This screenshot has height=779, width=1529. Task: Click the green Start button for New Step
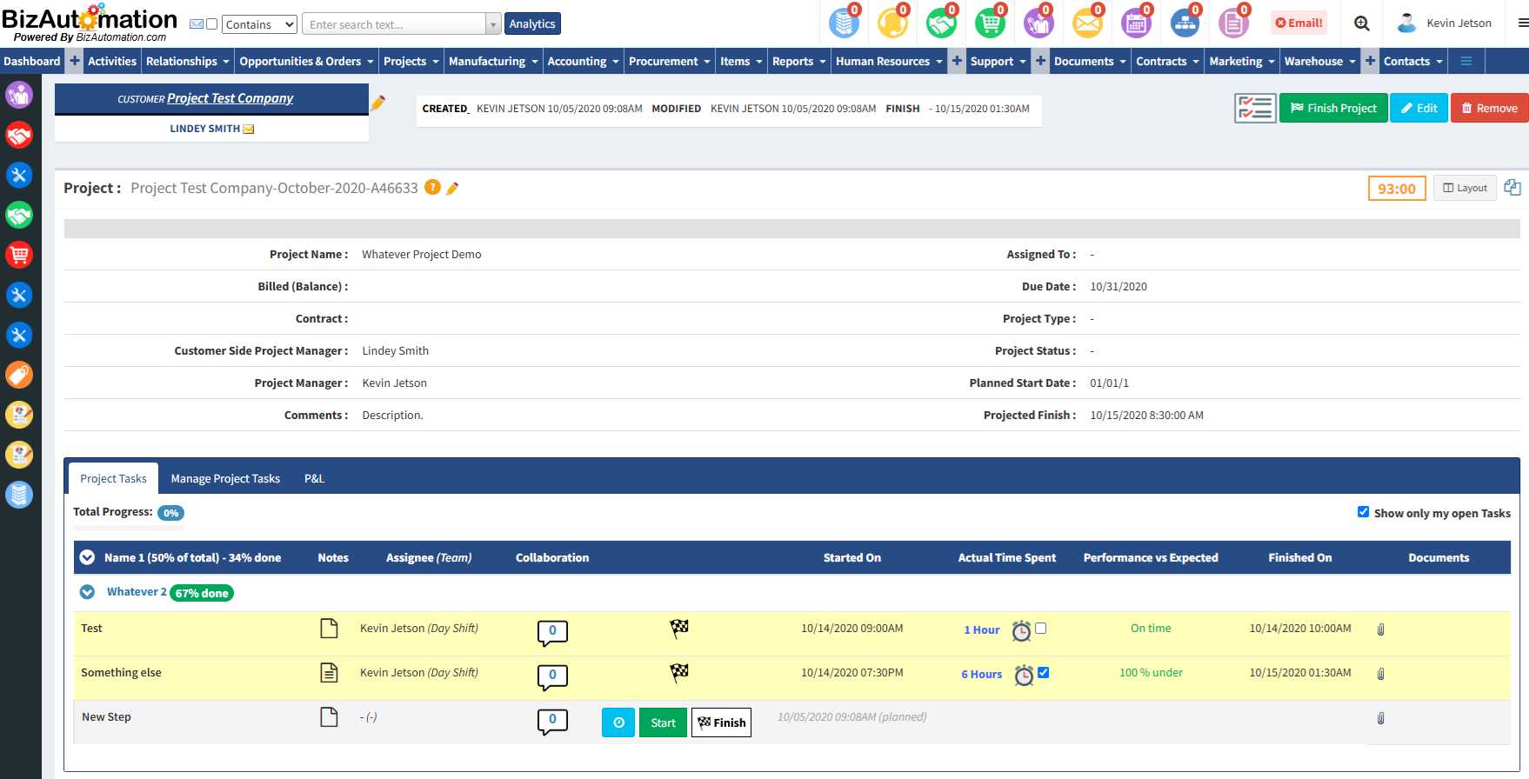pyautogui.click(x=663, y=722)
